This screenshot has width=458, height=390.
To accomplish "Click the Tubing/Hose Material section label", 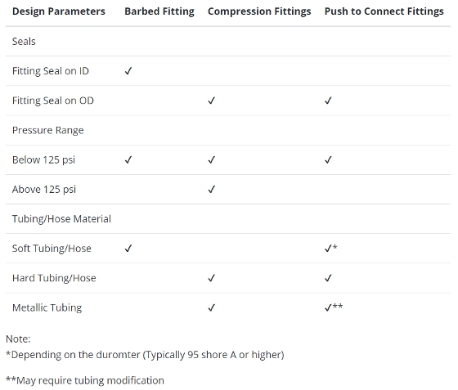I will click(x=61, y=219).
